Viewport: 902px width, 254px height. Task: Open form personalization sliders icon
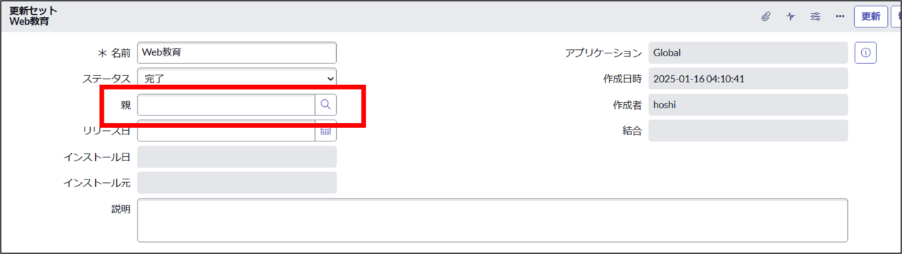[x=815, y=17]
